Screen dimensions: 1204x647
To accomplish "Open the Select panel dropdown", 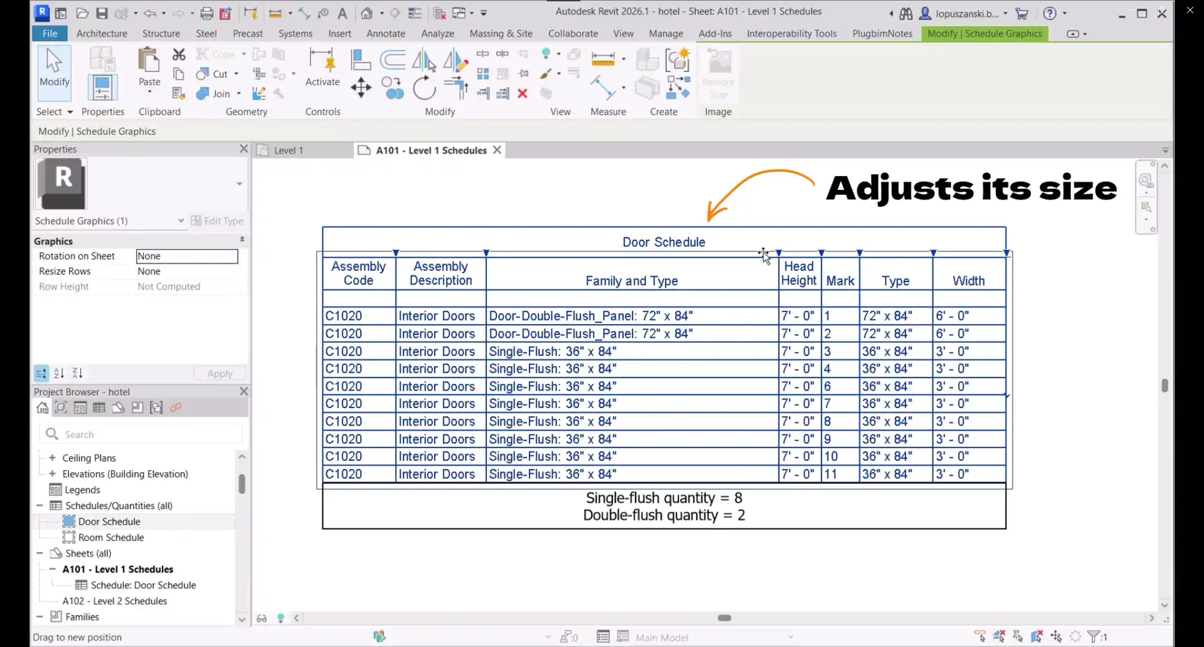I will [54, 112].
